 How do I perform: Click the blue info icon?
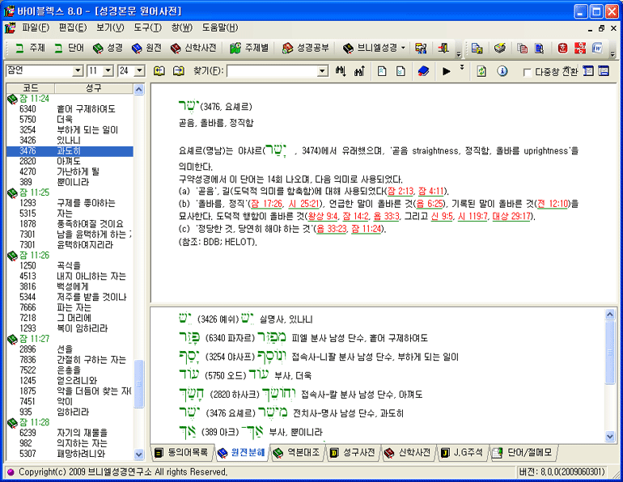tap(502, 71)
